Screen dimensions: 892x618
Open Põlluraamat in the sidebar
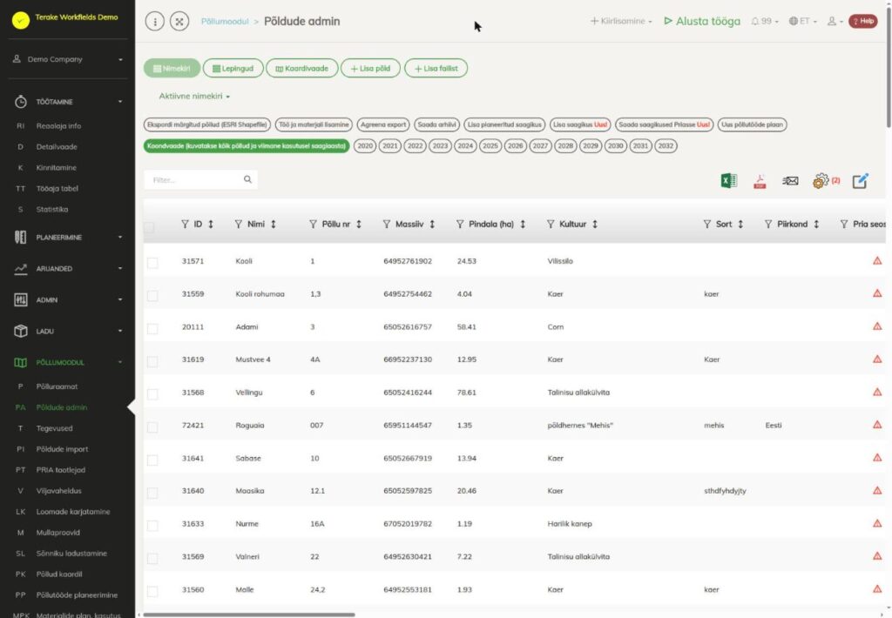point(57,386)
